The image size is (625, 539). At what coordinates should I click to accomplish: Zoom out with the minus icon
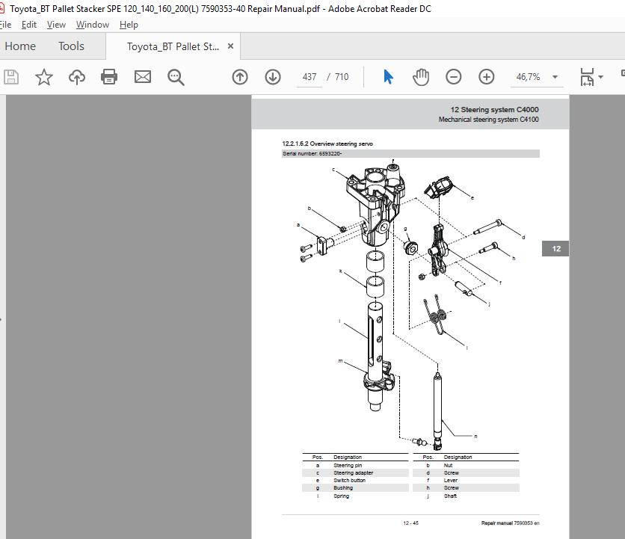[x=453, y=76]
